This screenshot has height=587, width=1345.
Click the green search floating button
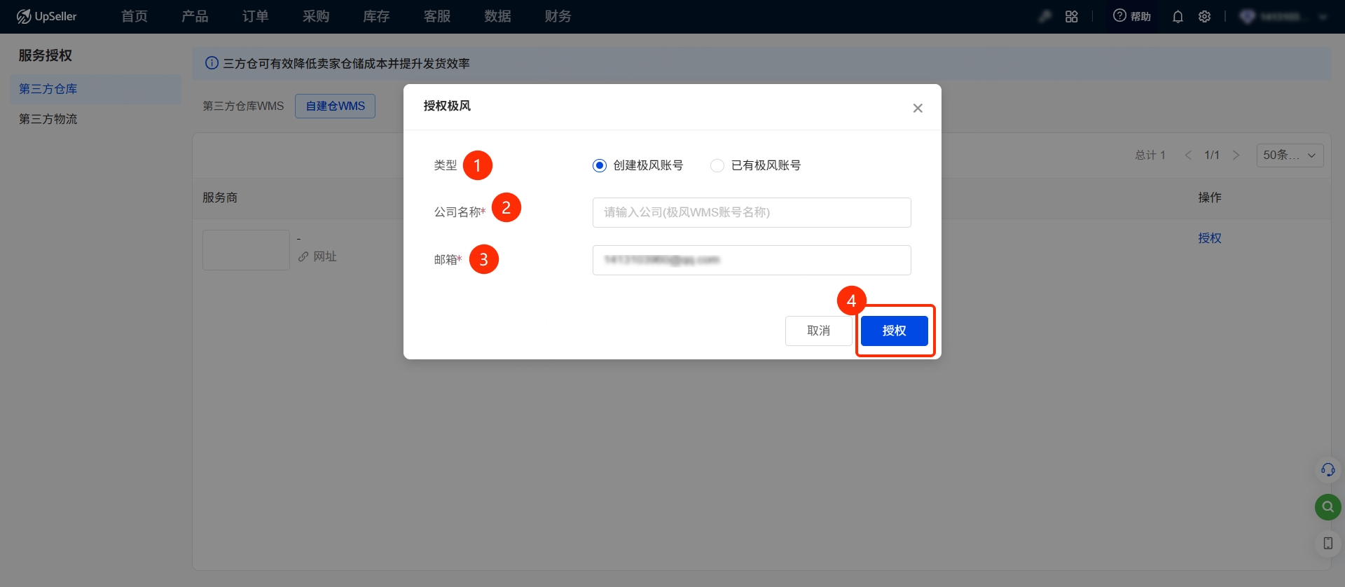pyautogui.click(x=1327, y=506)
